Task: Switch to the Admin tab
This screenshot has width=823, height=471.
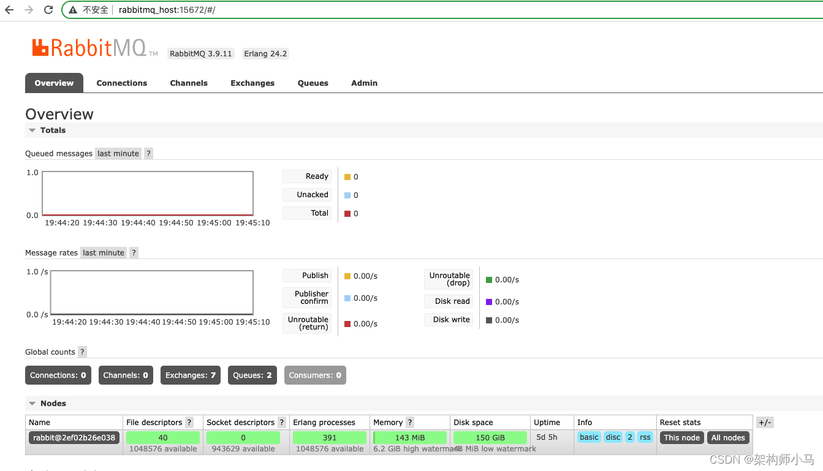Action: 364,83
